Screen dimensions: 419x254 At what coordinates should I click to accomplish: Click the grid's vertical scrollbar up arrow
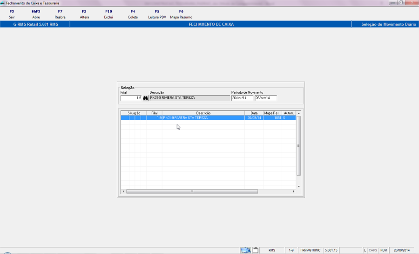pos(299,113)
